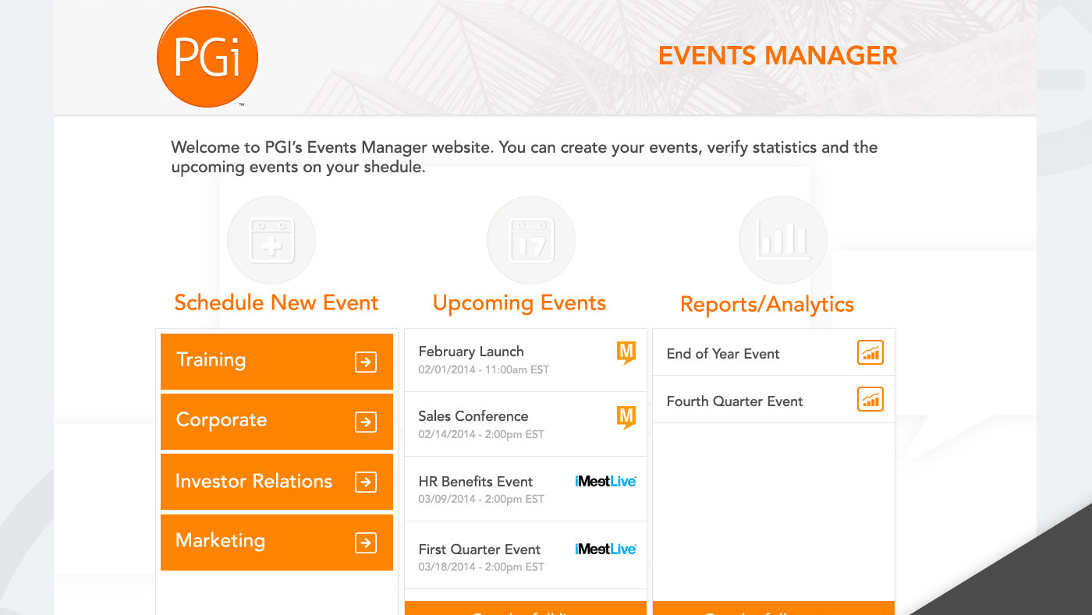Click the arrow icon on Corporate button

click(x=366, y=422)
